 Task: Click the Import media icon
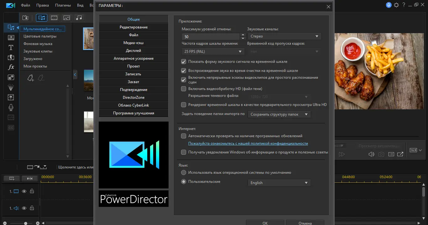coord(25,18)
